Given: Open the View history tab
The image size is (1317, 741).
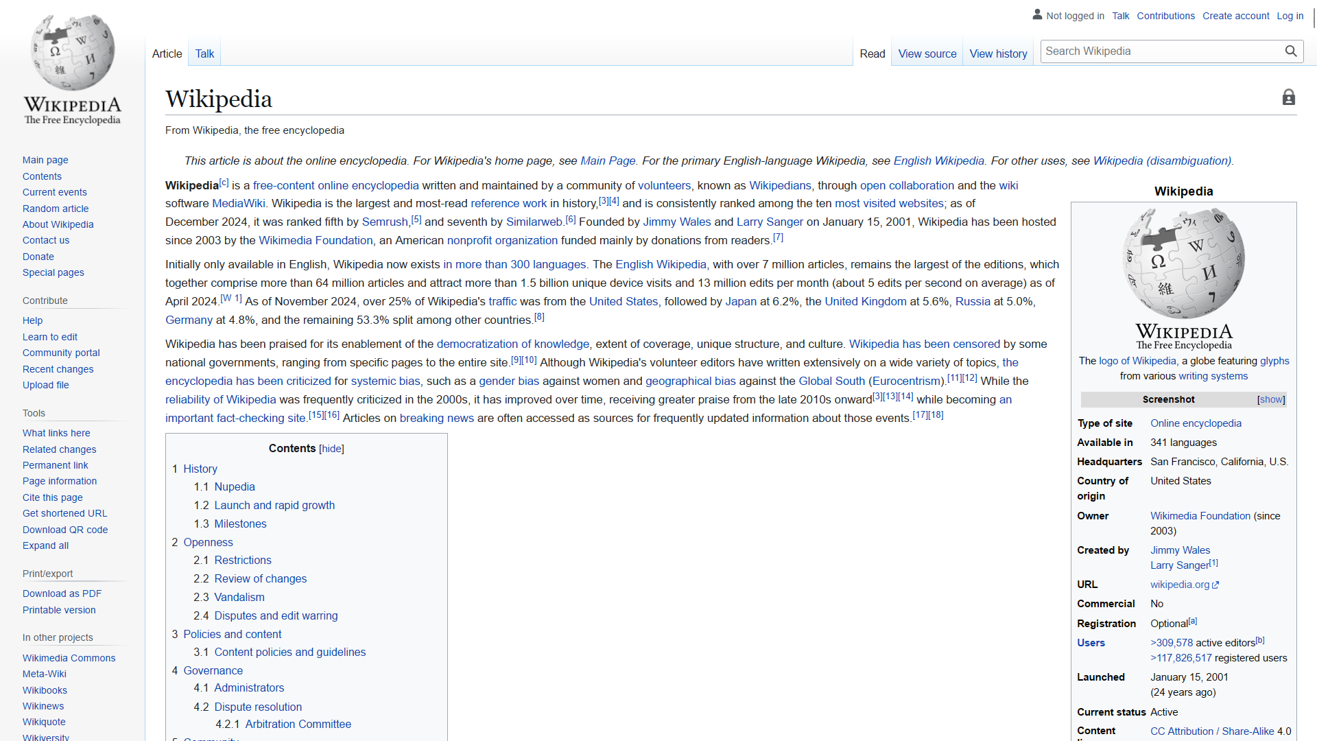Looking at the screenshot, I should click(998, 54).
